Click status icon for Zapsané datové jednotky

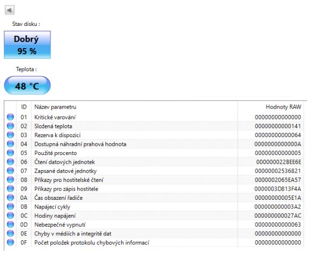pos(10,171)
